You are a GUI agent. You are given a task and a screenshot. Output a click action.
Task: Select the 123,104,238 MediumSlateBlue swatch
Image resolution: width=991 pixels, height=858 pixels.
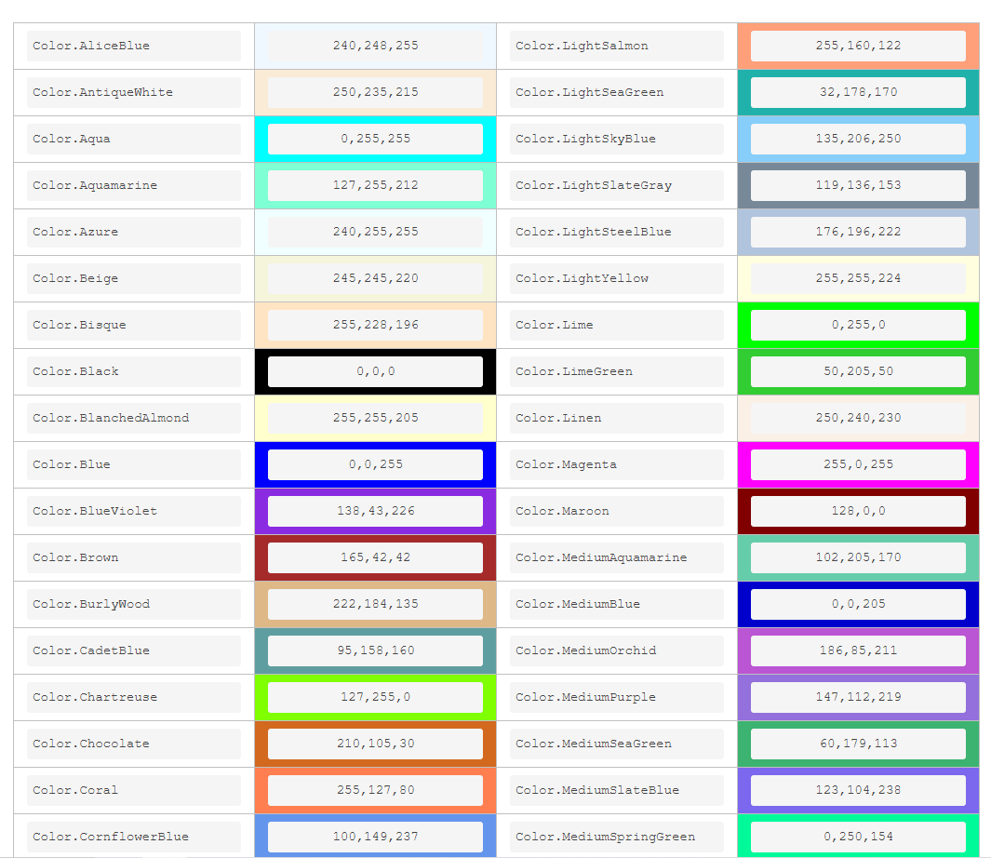pyautogui.click(x=858, y=790)
